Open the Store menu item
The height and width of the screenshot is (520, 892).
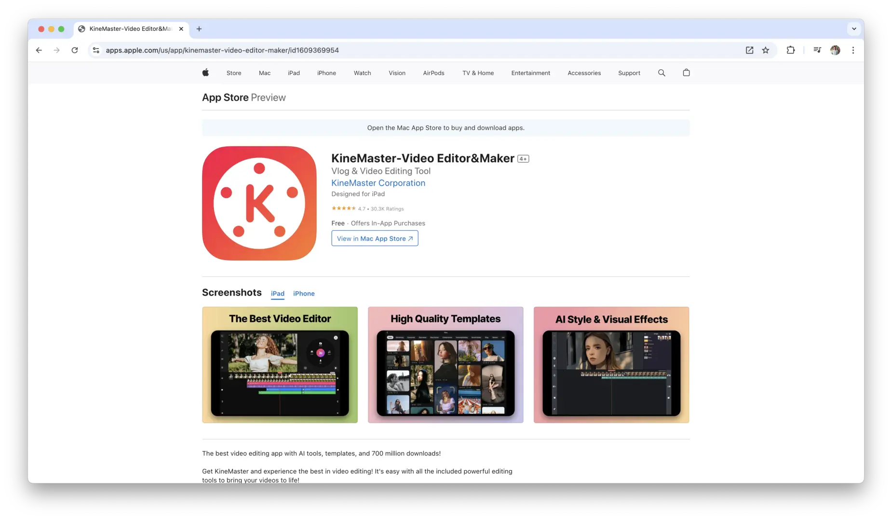click(x=234, y=73)
